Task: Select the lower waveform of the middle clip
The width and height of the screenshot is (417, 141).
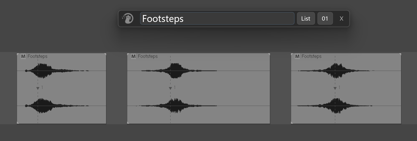Action: pyautogui.click(x=176, y=106)
